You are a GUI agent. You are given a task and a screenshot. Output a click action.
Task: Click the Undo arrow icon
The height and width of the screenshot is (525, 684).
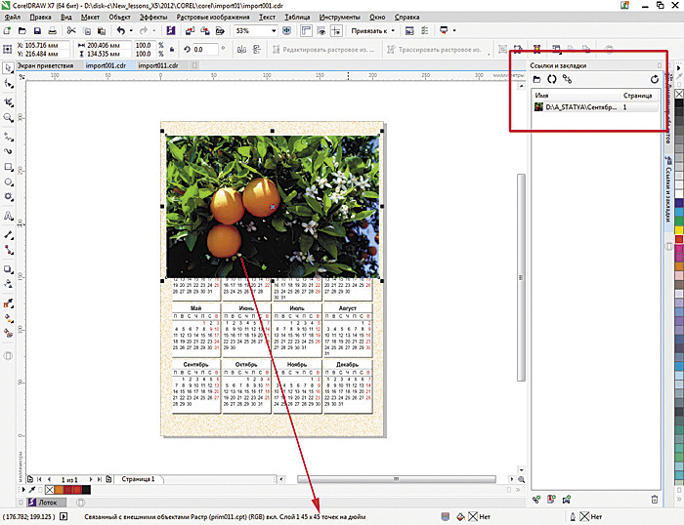[118, 31]
